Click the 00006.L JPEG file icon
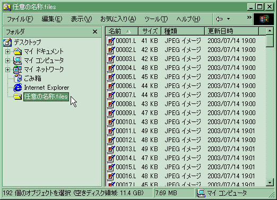277x200 pixels. pos(111,86)
